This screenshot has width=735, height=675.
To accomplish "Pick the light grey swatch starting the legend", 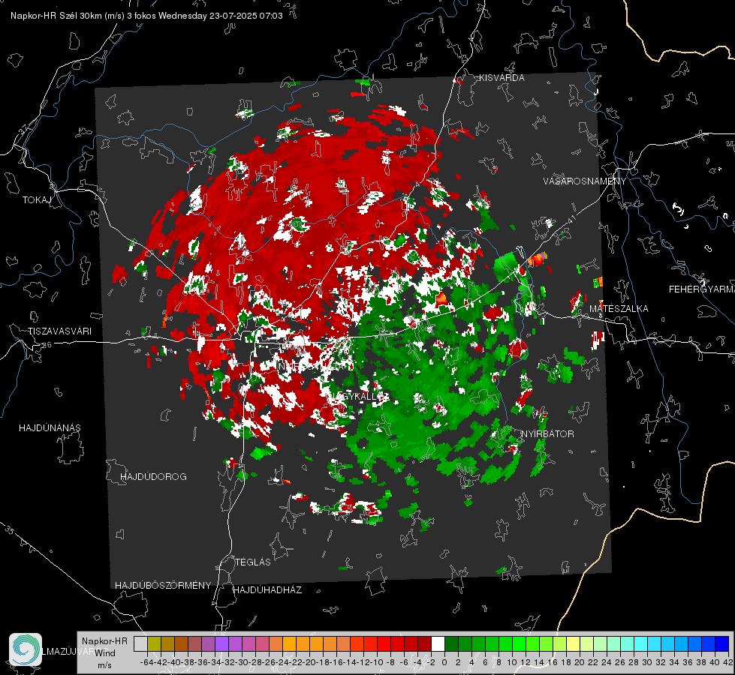I will [140, 643].
